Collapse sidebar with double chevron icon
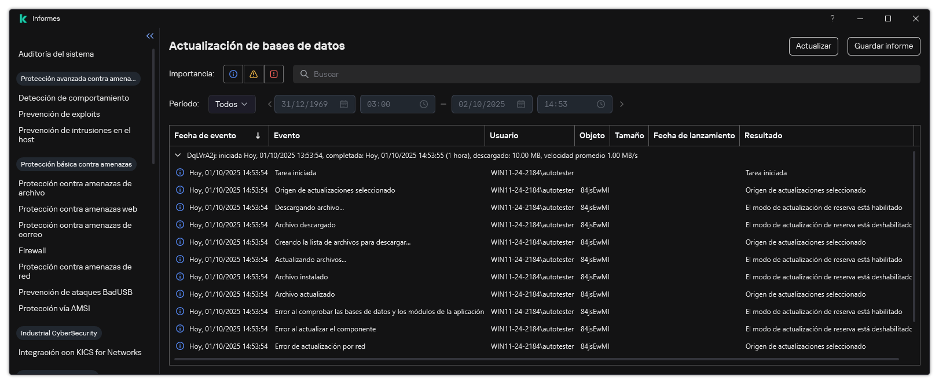Viewport: 939px width, 384px height. click(x=150, y=36)
